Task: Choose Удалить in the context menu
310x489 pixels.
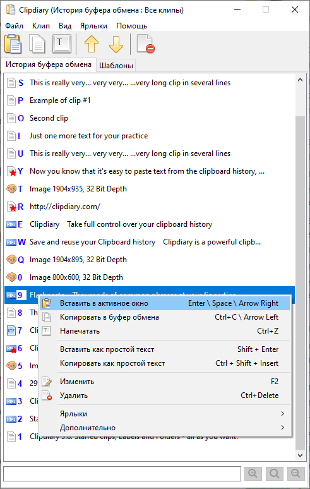Action: coord(165,395)
